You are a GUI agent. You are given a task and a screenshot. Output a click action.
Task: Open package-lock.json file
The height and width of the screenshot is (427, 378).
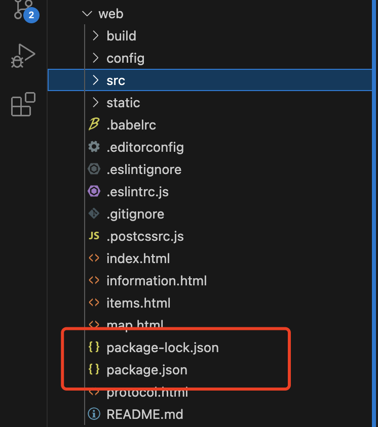[163, 348]
